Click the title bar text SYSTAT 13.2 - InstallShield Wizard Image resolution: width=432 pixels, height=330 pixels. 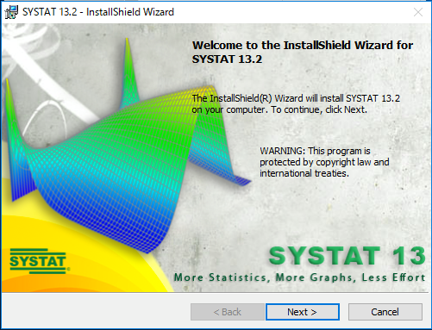pos(98,12)
